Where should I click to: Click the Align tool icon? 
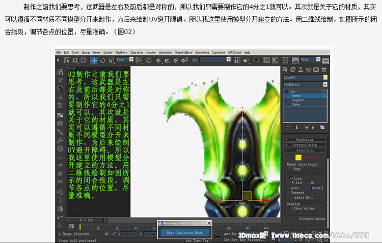tap(246, 60)
